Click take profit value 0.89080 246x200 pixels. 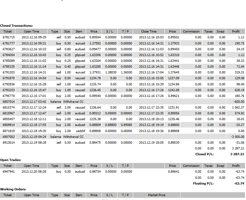[x=126, y=125]
